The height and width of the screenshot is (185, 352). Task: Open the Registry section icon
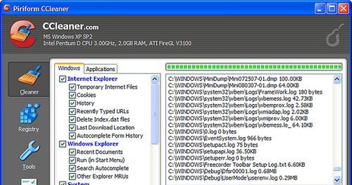29,113
